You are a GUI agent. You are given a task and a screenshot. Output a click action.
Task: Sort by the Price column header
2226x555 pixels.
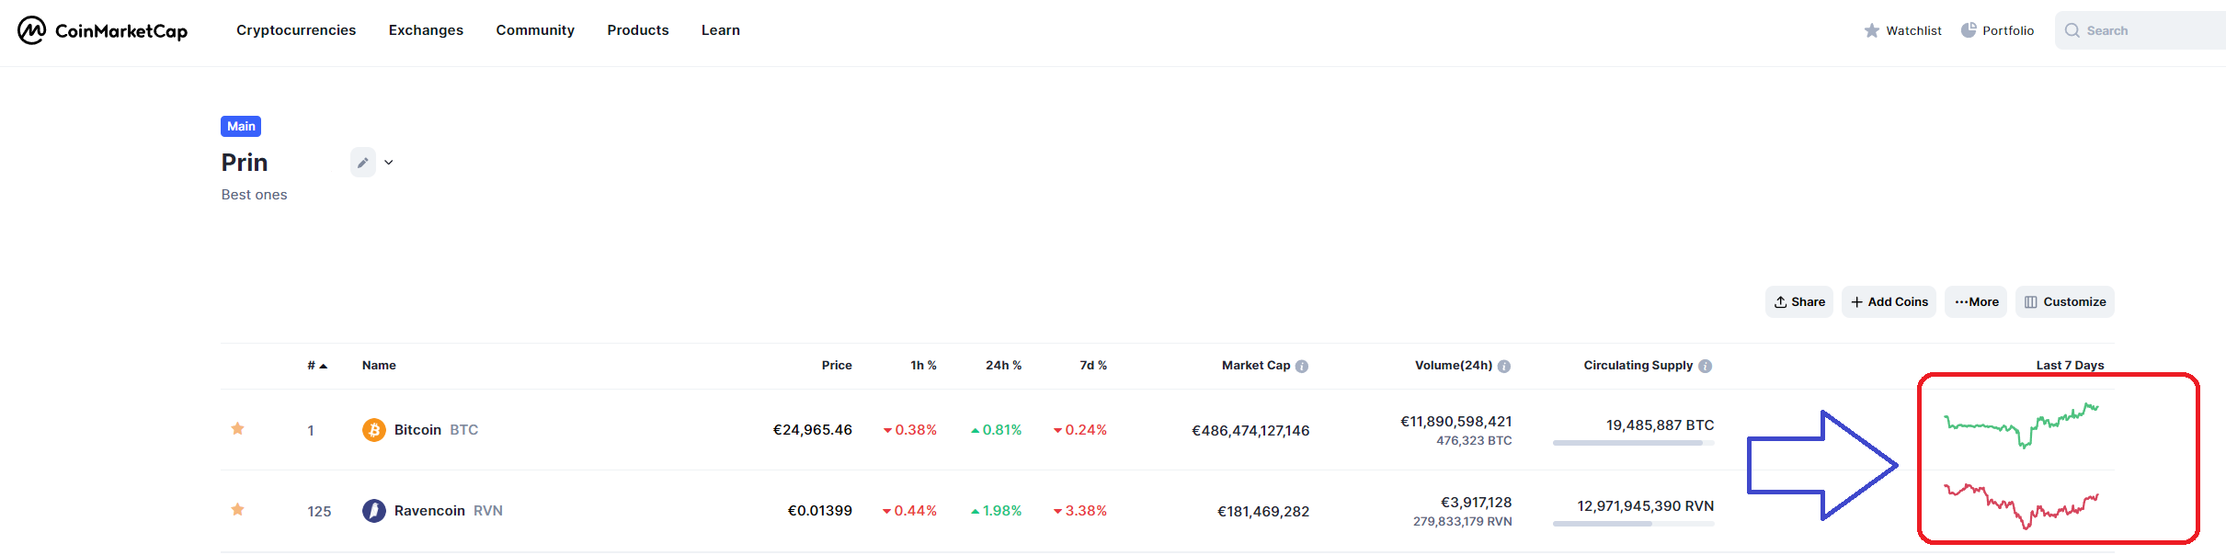[x=837, y=366]
